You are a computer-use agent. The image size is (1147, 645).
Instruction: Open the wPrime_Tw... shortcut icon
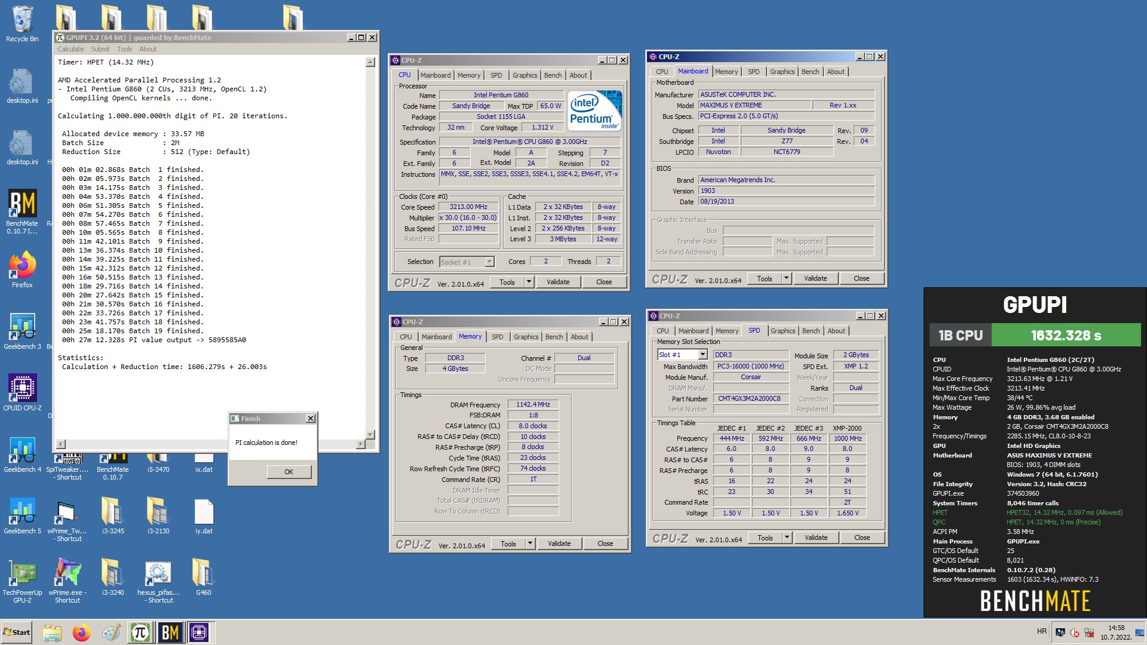tap(68, 520)
